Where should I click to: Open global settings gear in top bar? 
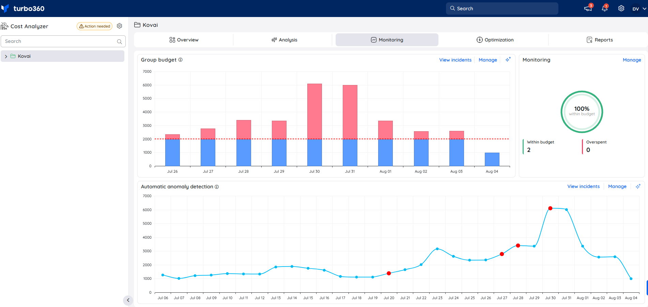(621, 8)
